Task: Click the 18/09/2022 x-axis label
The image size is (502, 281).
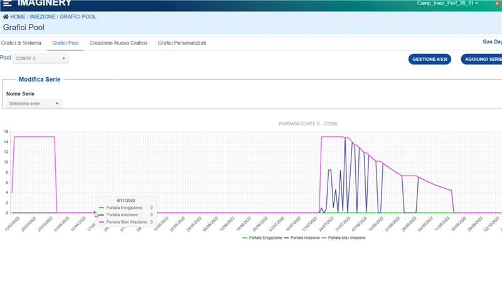Action: coord(459,224)
